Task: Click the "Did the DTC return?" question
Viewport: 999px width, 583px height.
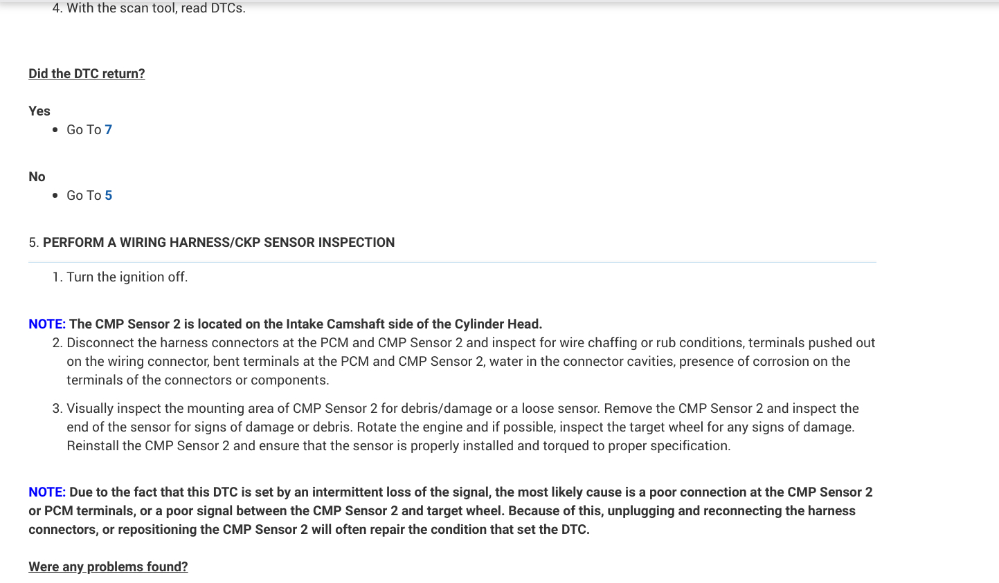Action: [87, 74]
